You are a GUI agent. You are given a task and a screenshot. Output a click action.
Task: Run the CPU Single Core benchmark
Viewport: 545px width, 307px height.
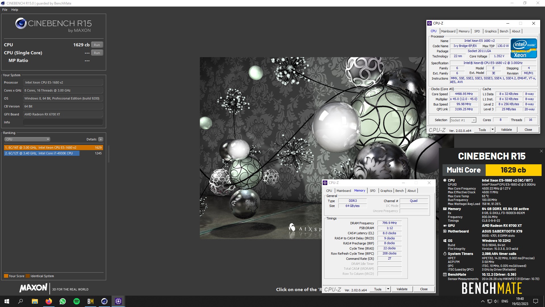pos(97,53)
